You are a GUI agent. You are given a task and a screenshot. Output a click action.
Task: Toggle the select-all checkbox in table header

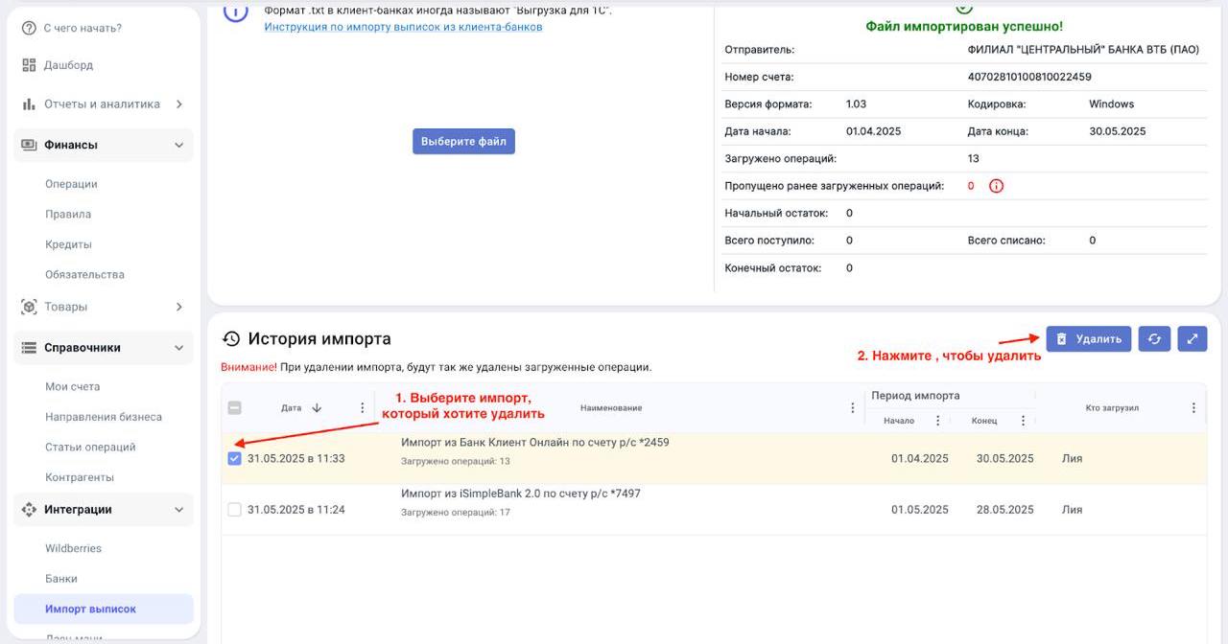pos(235,408)
